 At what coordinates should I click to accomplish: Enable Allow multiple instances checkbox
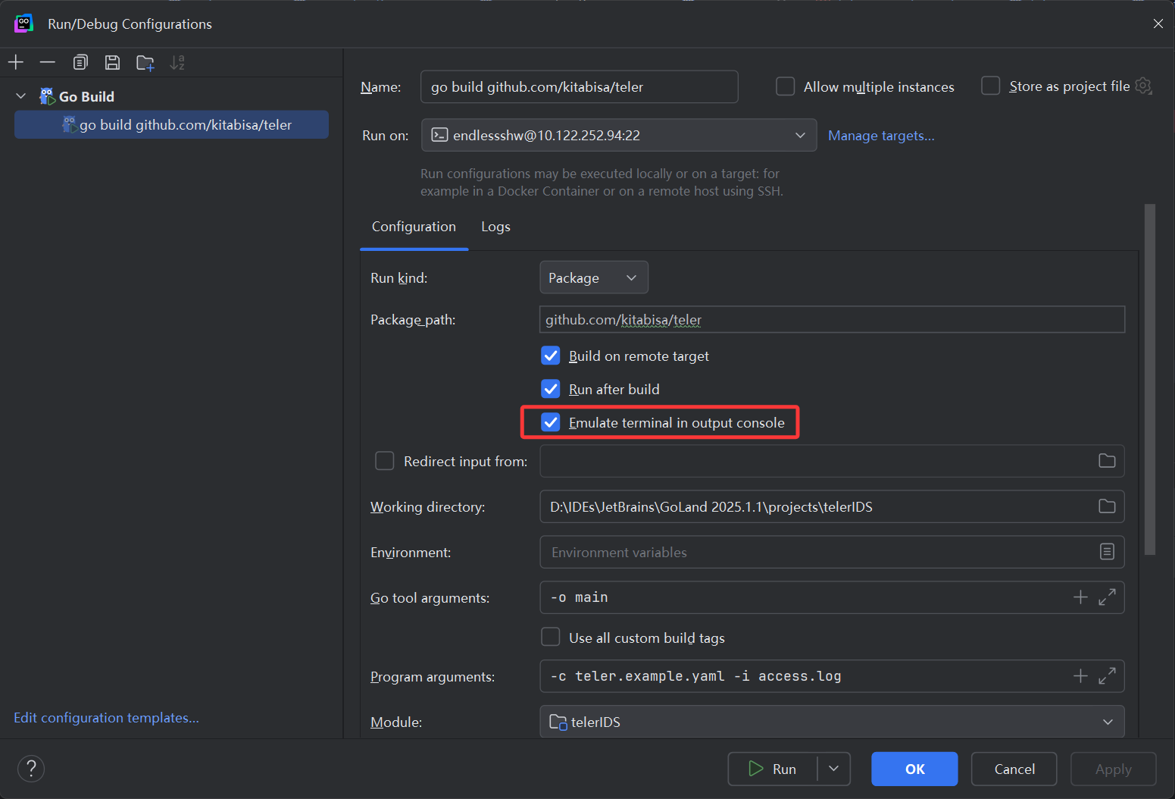pyautogui.click(x=785, y=86)
